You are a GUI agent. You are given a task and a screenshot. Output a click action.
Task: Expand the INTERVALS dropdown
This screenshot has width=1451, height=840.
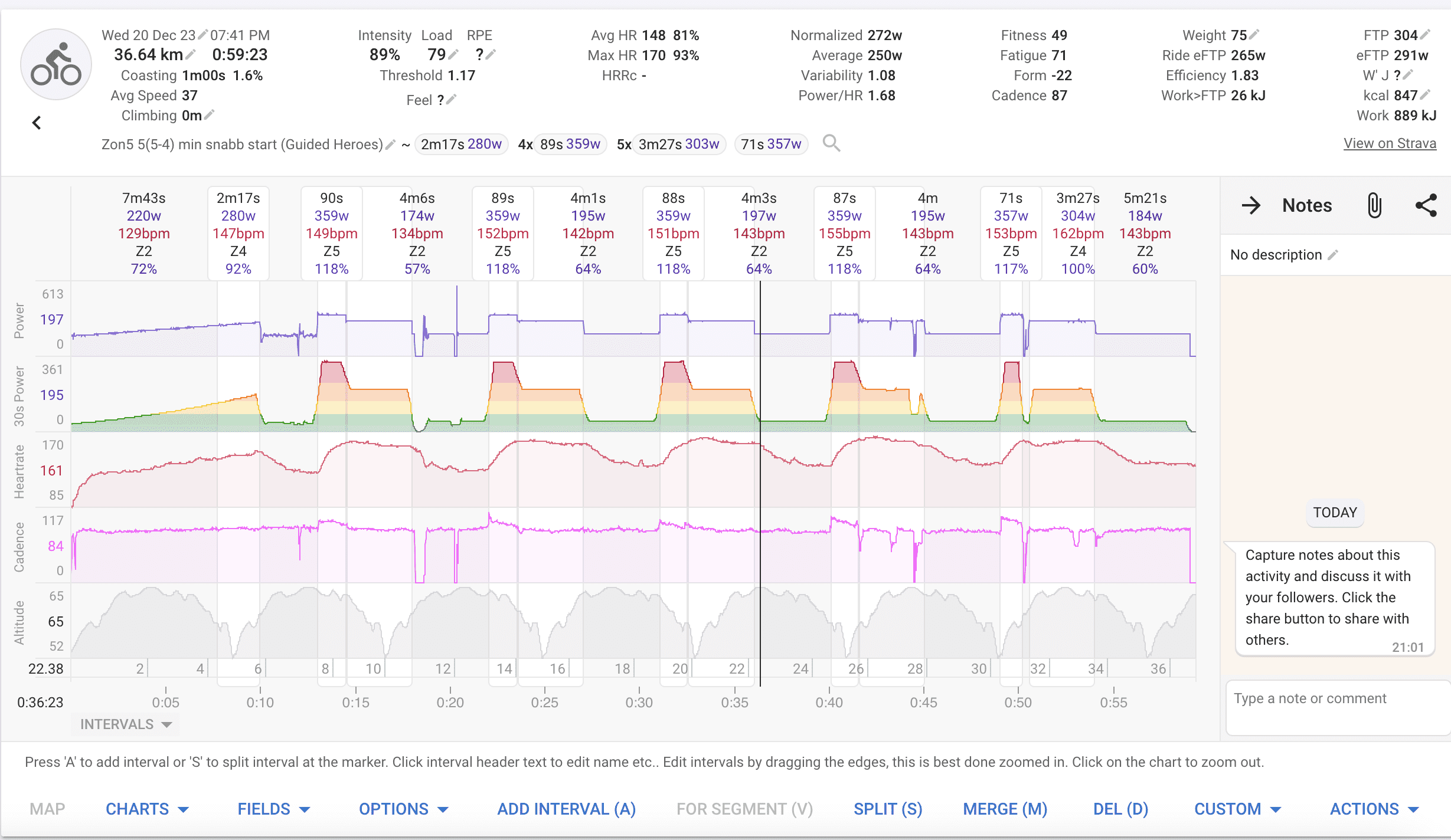(x=126, y=724)
